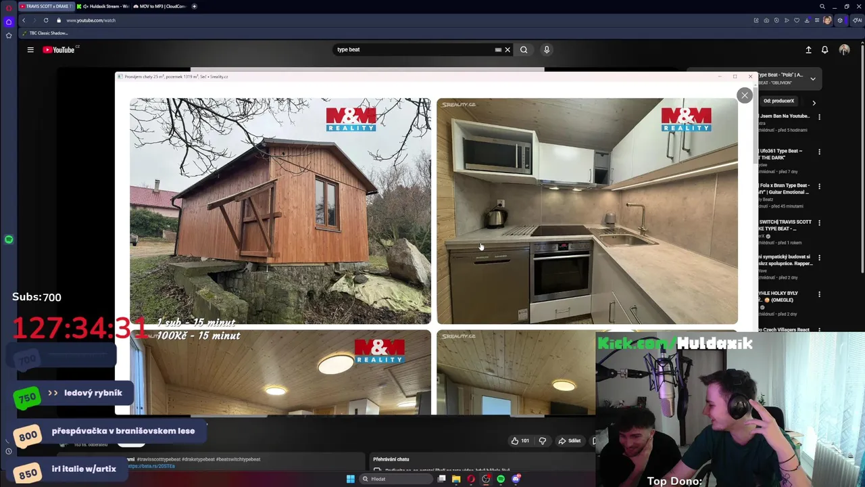This screenshot has height=487, width=865.
Task: Open Opera easy setup sliders icon
Action: (817, 20)
